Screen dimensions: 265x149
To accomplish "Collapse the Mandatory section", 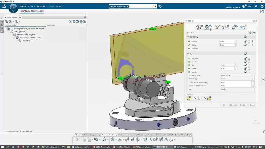I will coord(188,37).
